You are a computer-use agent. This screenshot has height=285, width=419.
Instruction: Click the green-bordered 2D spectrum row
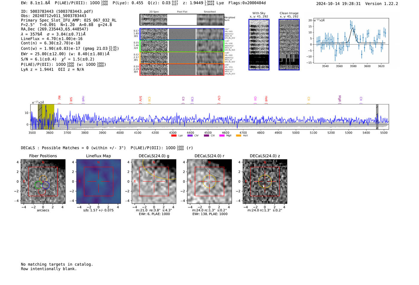pos(182,46)
